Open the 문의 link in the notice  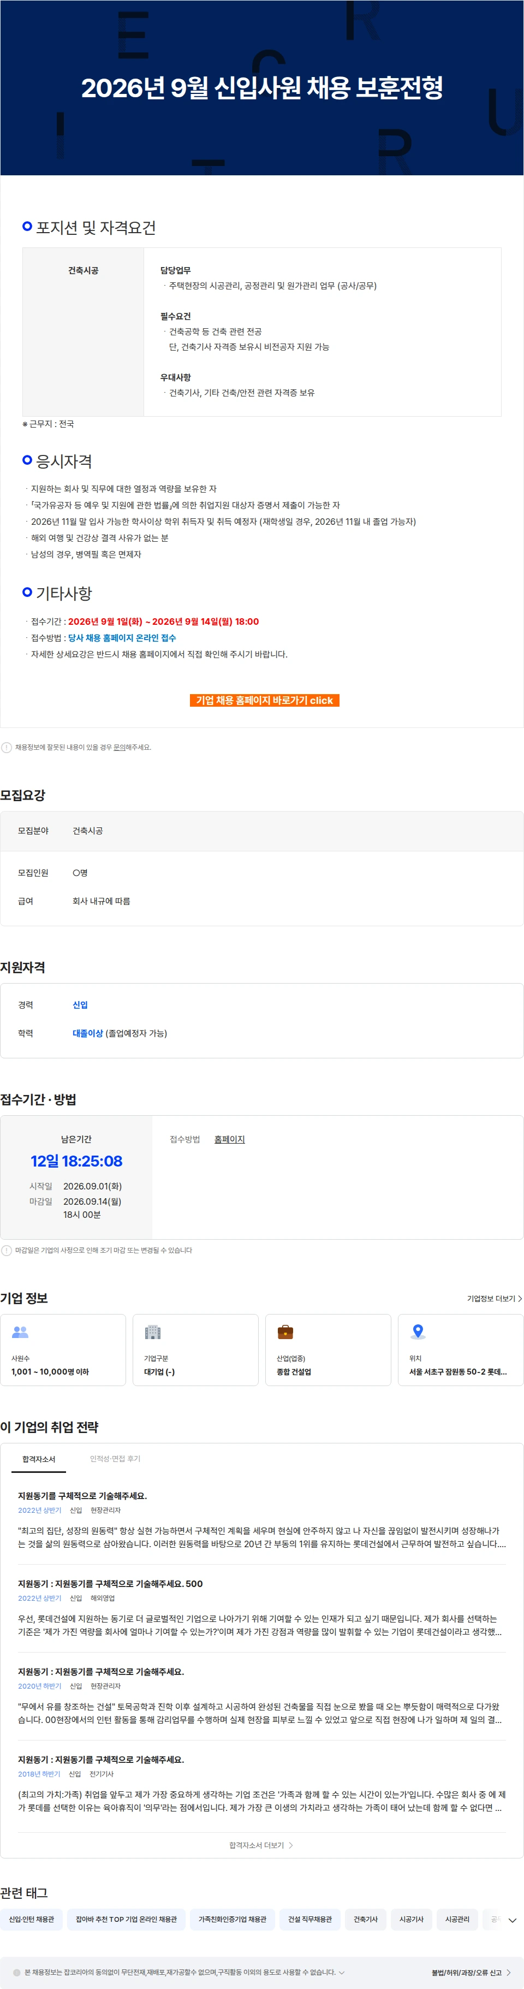click(x=119, y=748)
